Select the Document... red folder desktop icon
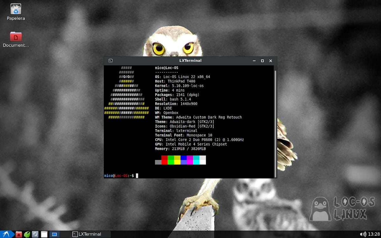The height and width of the screenshot is (238, 381). coord(16,39)
